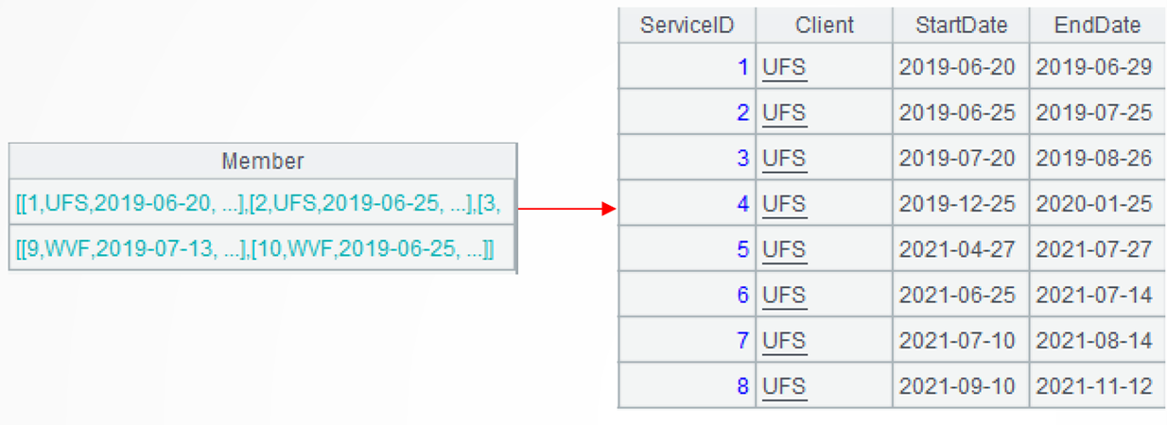Open the first Member row starting with 1,UFS

258,203
